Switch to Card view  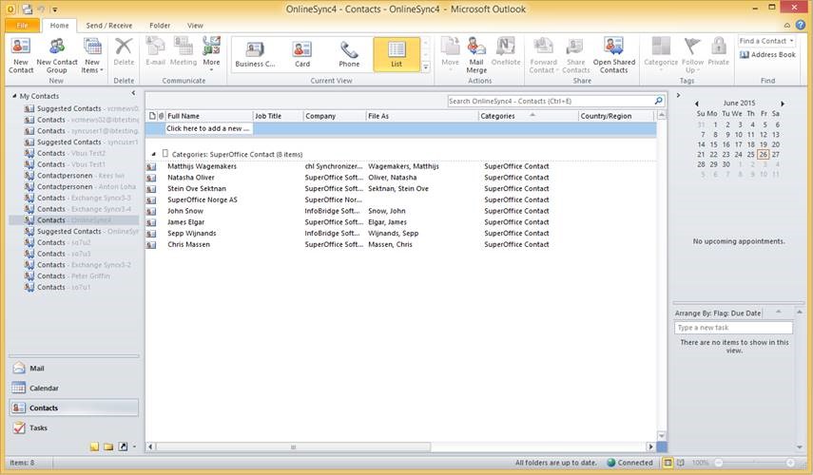click(x=302, y=55)
